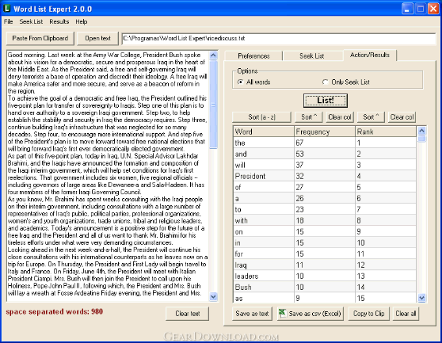Maximize the Word List Expert window
The image size is (442, 343).
[421, 9]
